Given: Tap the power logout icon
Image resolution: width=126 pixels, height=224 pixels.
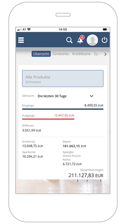Looking at the screenshot, I should (104, 40).
